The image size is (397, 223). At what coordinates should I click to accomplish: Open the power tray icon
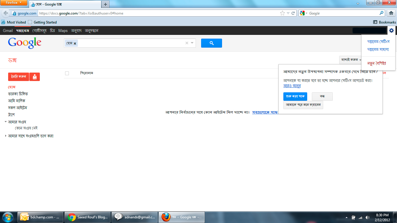(354, 217)
